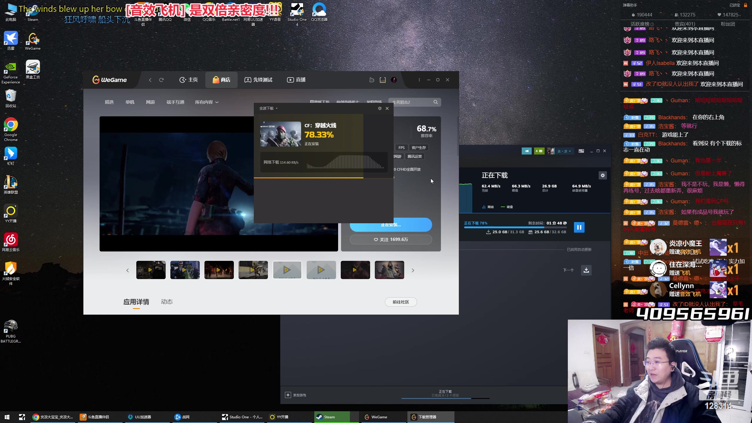Click the 腾讯运营 tag
752x423 pixels.
[414, 156]
